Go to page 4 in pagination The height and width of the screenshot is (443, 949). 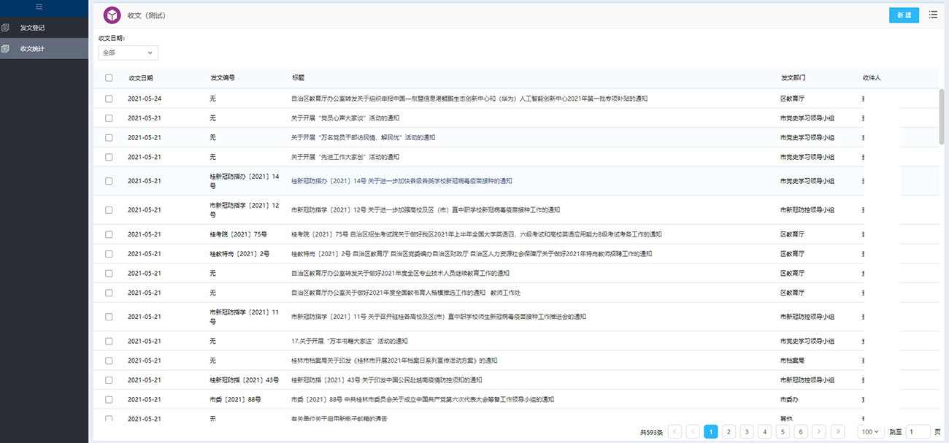pyautogui.click(x=764, y=431)
